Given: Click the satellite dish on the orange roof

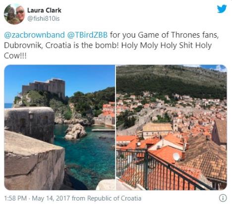Looking at the screenshot, I should [x=177, y=156].
